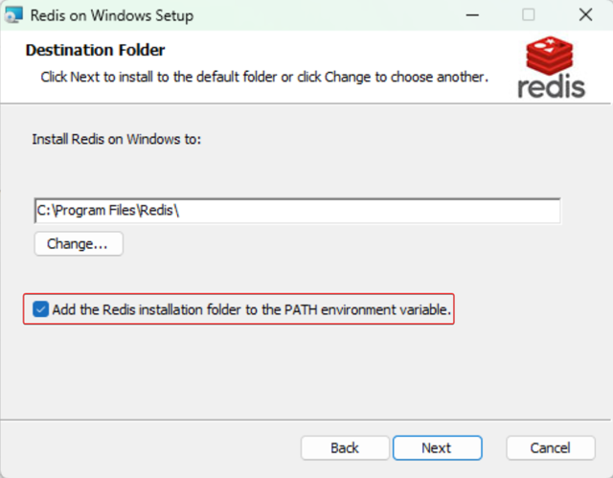
Task: Click the 'Click Next to install' instruction text
Action: pos(264,76)
